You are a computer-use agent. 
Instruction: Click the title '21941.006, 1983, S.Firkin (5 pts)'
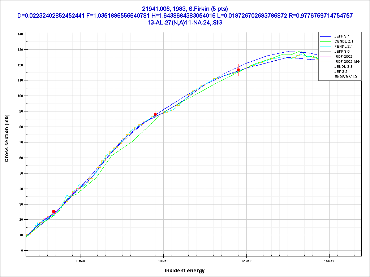pyautogui.click(x=185, y=9)
